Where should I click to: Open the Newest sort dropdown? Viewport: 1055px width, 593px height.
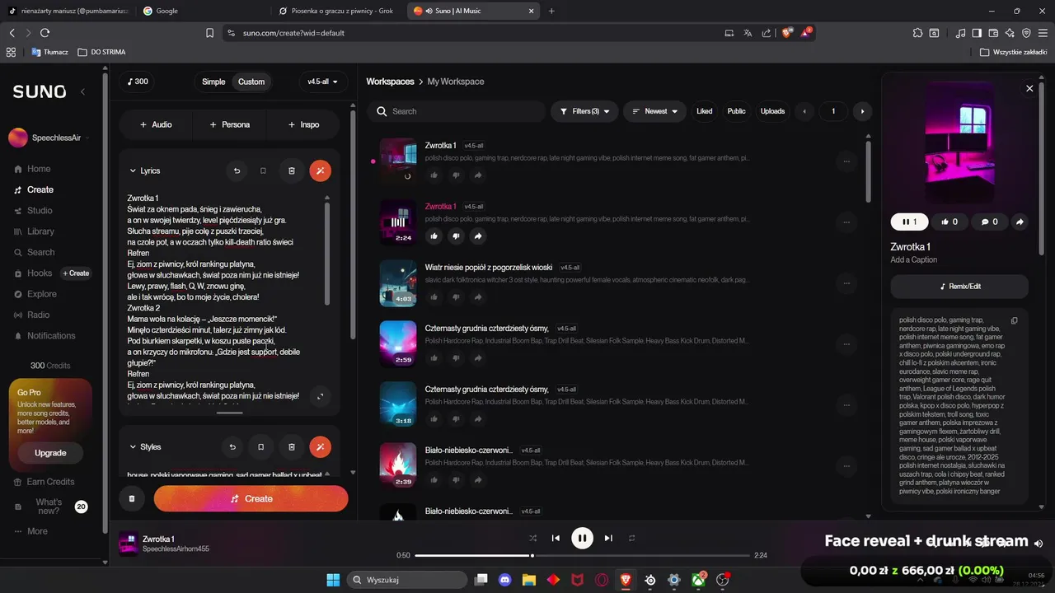click(x=654, y=111)
